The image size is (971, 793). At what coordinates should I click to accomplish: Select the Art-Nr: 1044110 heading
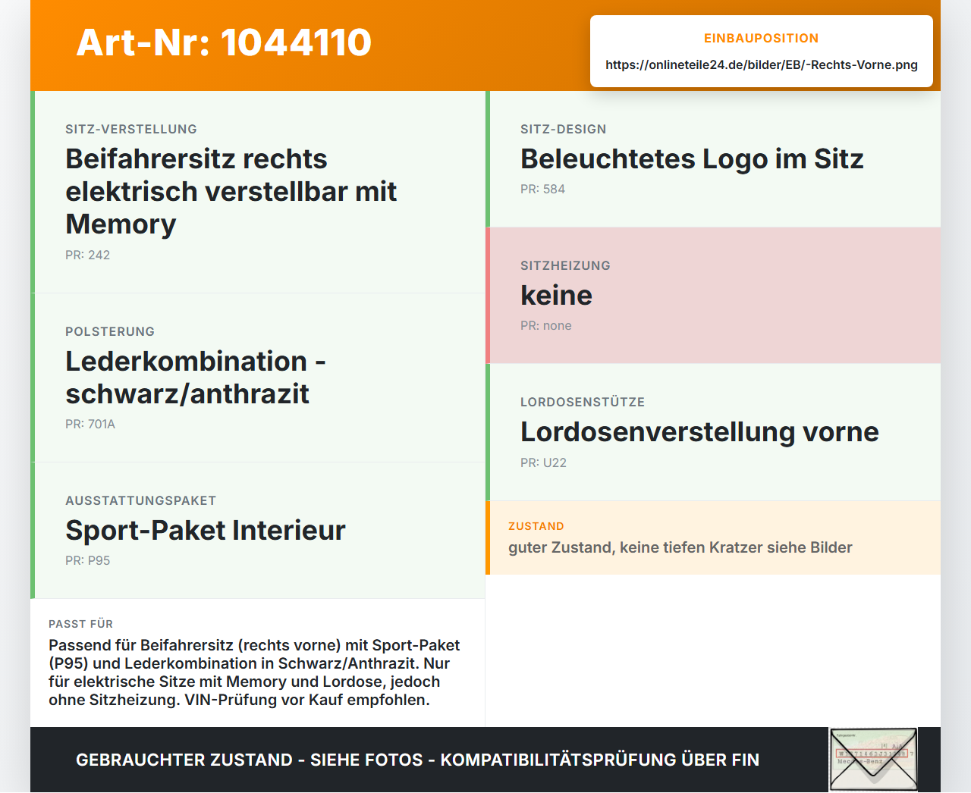(x=224, y=42)
